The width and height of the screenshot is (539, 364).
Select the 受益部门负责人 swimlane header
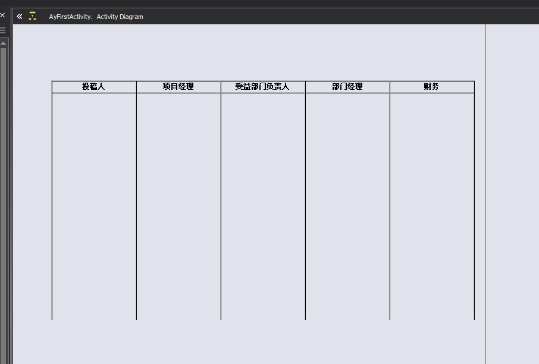coord(262,86)
